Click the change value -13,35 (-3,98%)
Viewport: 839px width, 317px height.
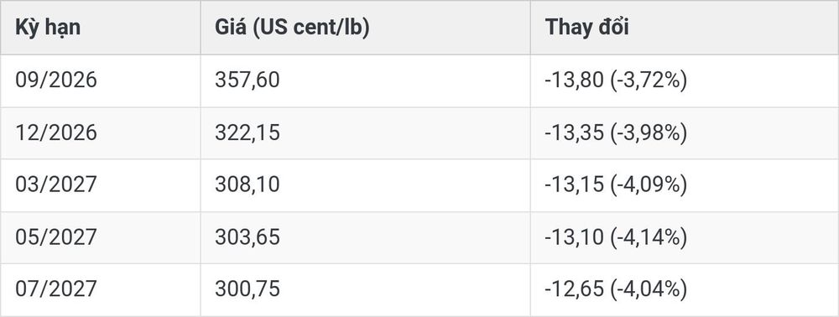coord(616,133)
